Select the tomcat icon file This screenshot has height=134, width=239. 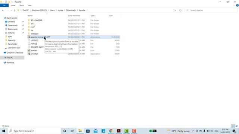[x=34, y=51]
